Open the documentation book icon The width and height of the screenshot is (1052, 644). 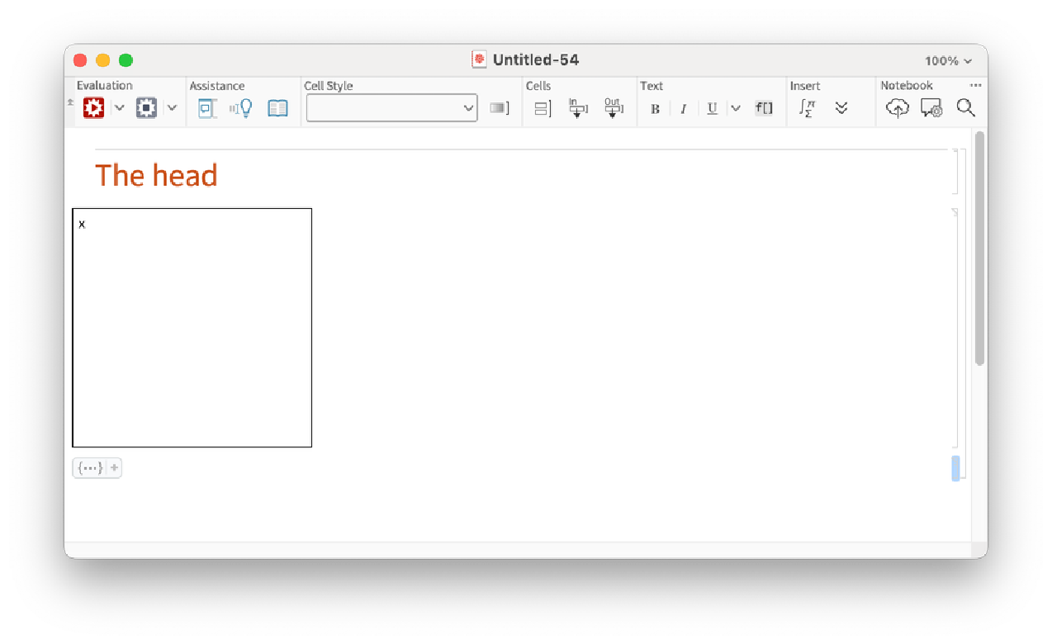(x=278, y=108)
